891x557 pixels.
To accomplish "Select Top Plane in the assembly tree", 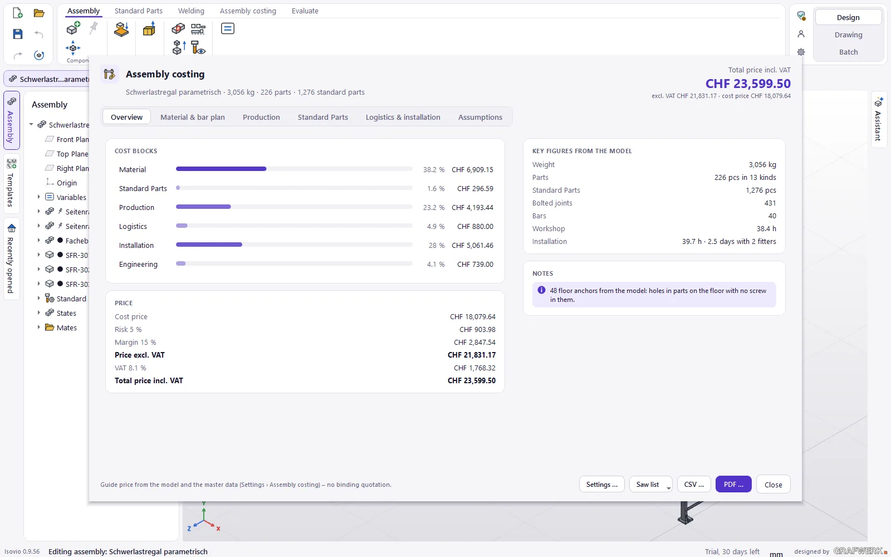I will [x=66, y=154].
